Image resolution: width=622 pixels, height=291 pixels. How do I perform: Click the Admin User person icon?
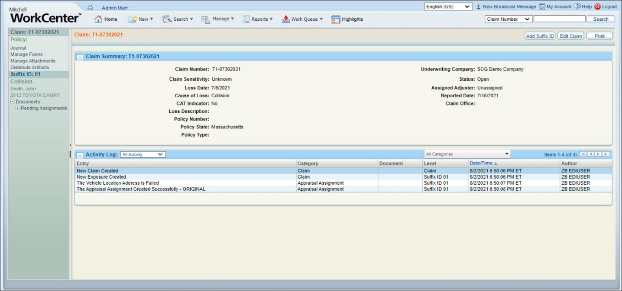[91, 7]
